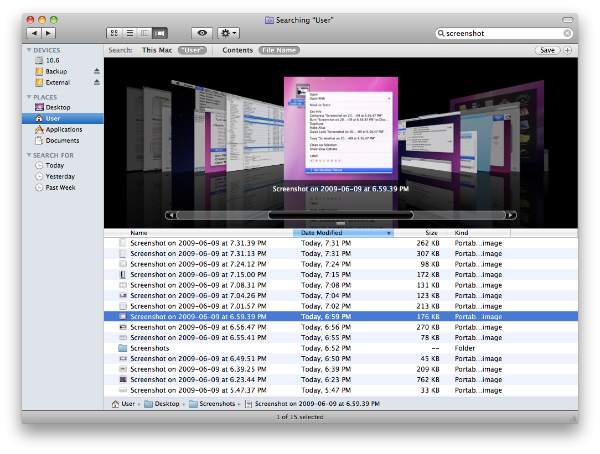The height and width of the screenshot is (454, 600).
Task: Go forward with the right arrow button
Action: point(49,33)
